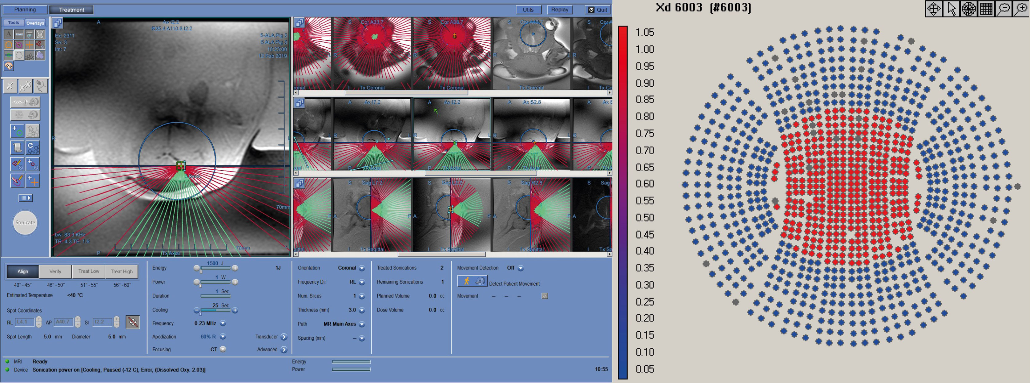The height and width of the screenshot is (383, 1030).
Task: Click the list expand arrow icon
Action: [x=25, y=198]
